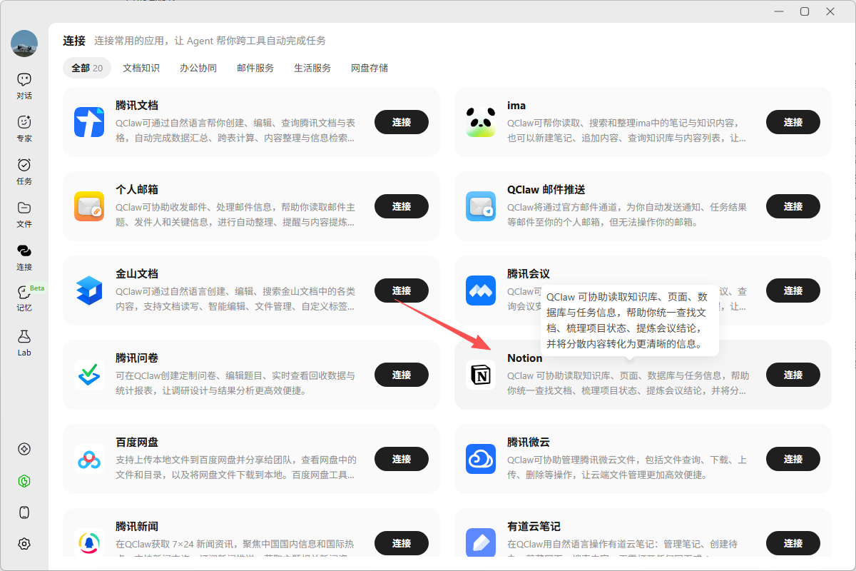
Task: Click the 个人邮箱 card title
Action: [137, 189]
